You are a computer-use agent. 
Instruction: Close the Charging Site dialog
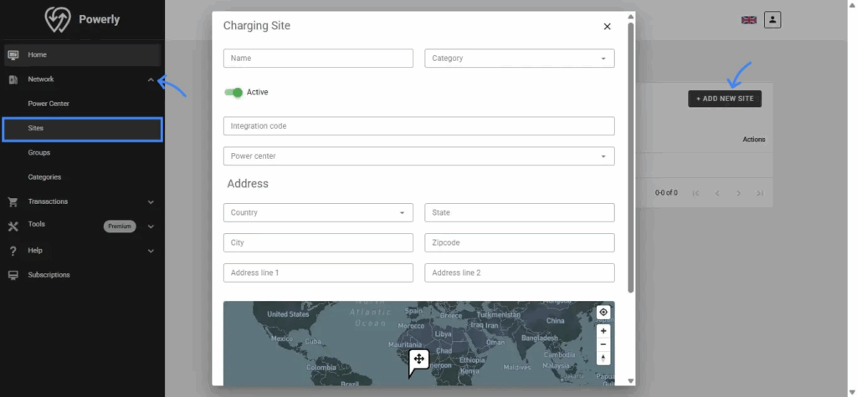[607, 27]
